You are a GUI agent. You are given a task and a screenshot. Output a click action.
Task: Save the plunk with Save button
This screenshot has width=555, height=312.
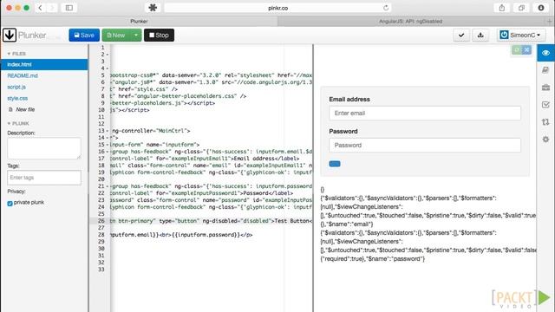coord(84,35)
